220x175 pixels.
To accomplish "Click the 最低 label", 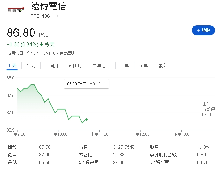I will tap(12, 162).
